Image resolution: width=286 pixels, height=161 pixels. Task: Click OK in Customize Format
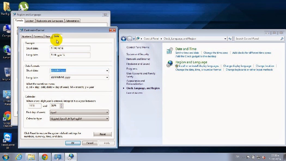pyautogui.click(x=73, y=143)
